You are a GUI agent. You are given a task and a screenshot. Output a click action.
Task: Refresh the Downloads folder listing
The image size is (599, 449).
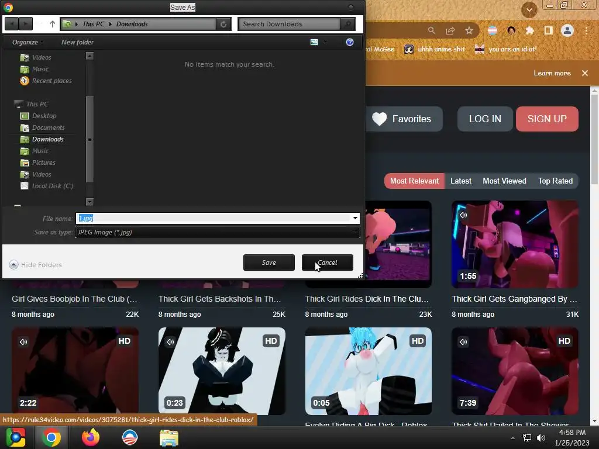pos(223,24)
